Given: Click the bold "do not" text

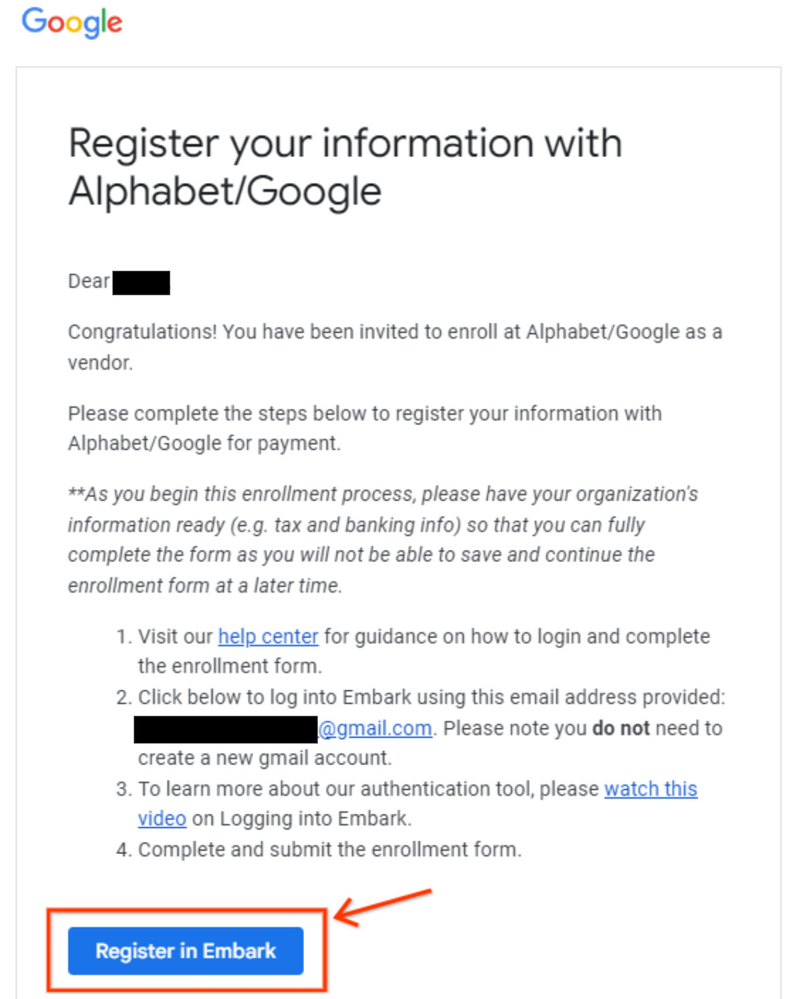Looking at the screenshot, I should (621, 728).
